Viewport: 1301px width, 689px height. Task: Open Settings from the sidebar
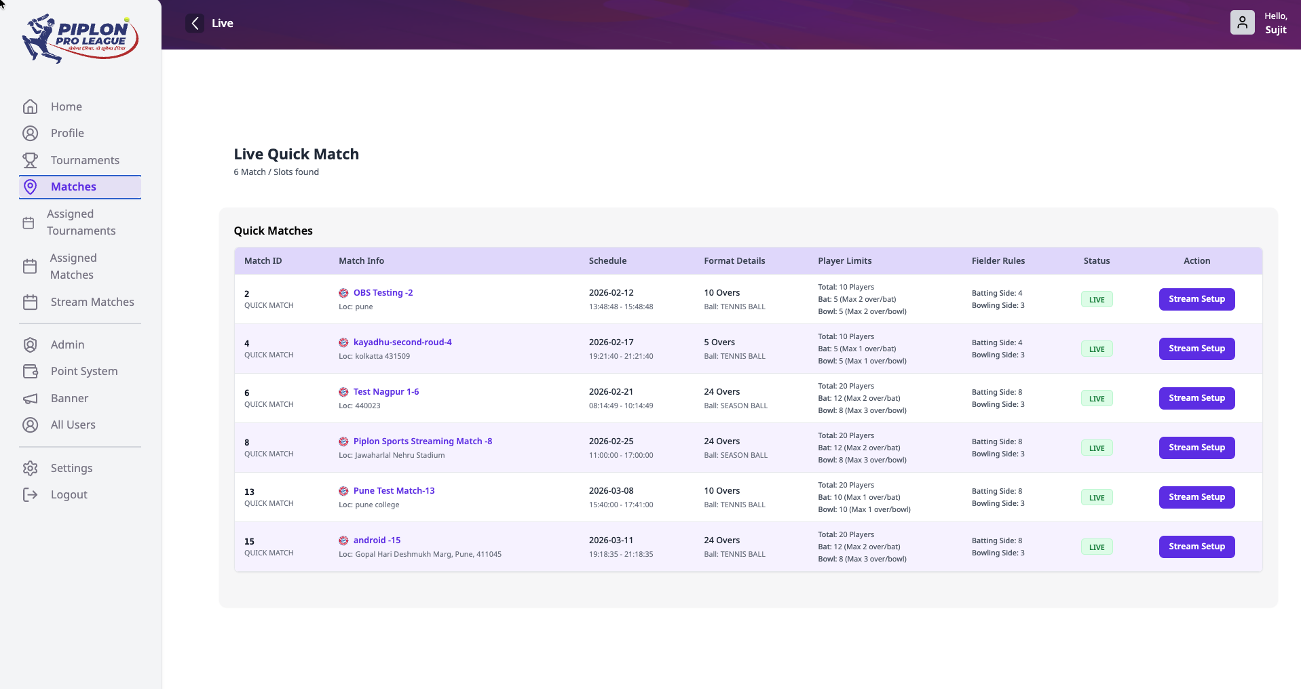[x=80, y=468]
